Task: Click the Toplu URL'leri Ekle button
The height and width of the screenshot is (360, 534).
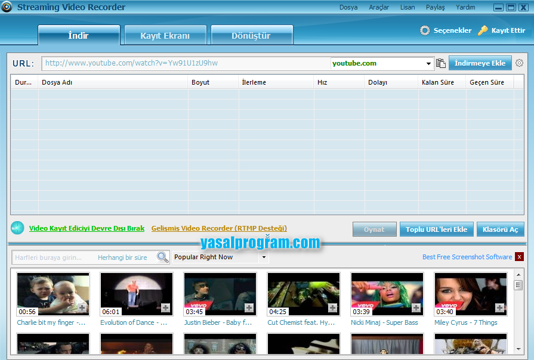Action: click(437, 229)
